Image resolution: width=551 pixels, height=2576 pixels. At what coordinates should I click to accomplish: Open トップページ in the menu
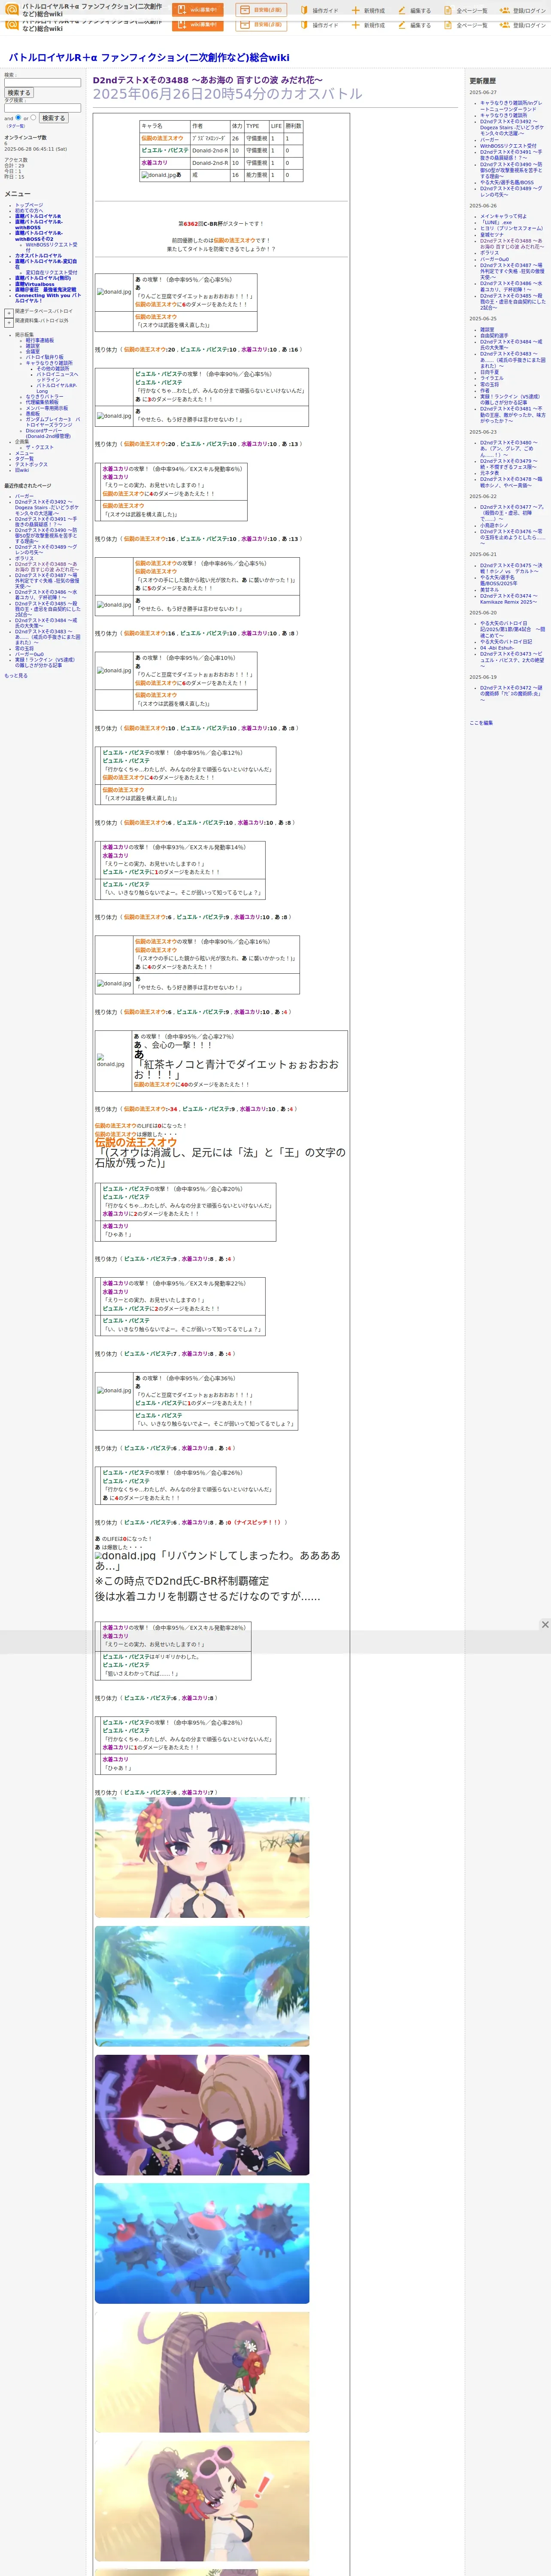coord(29,205)
